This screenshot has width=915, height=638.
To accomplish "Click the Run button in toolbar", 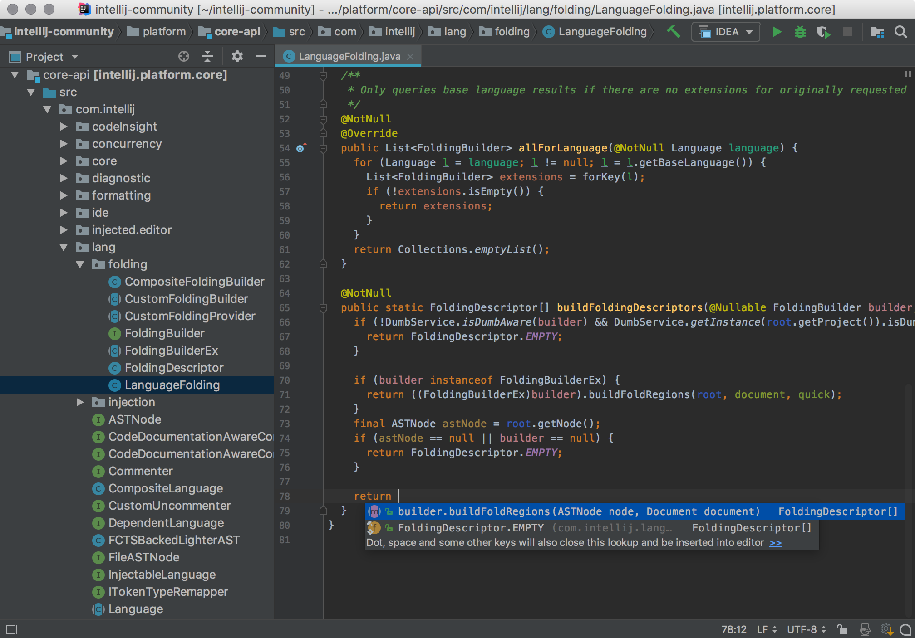I will [776, 31].
